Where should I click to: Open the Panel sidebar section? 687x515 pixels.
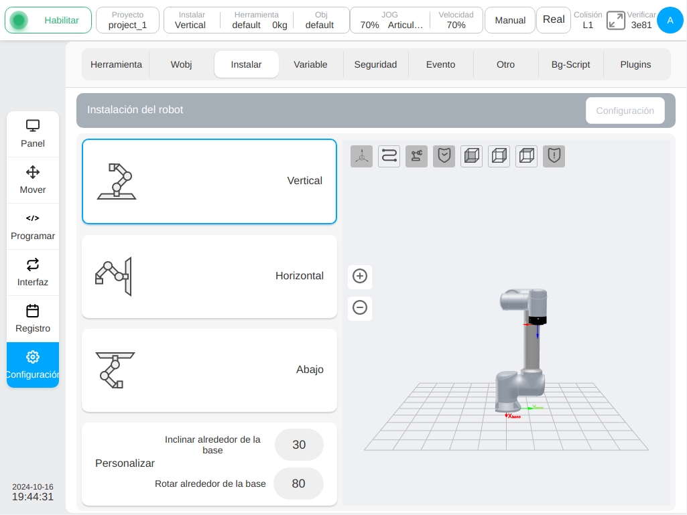(33, 134)
